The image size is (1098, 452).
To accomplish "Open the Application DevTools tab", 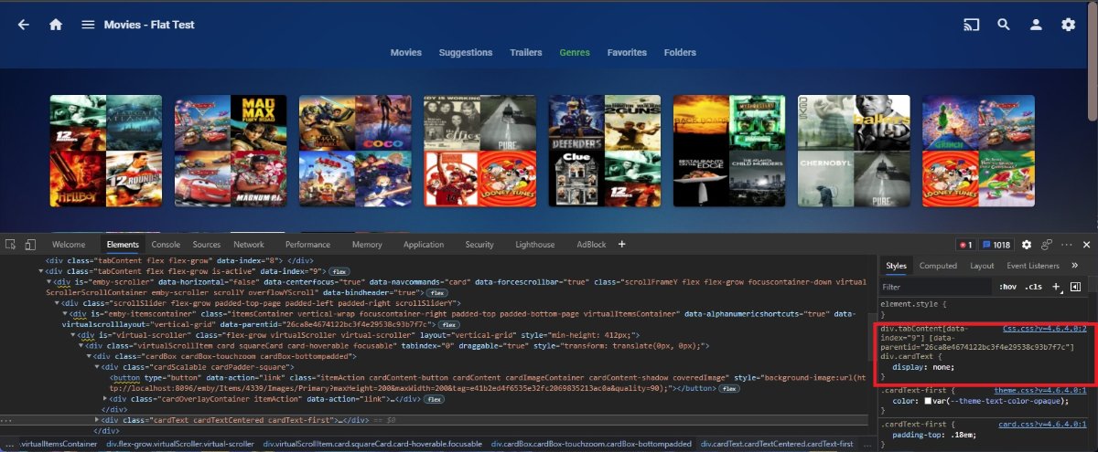I will [x=424, y=245].
